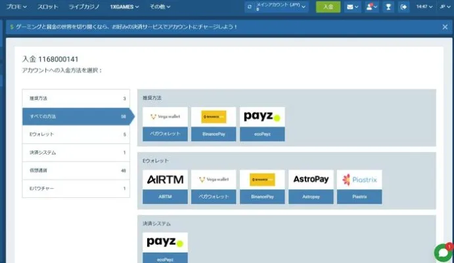
Task: Open the trophy icon
Action: click(x=388, y=7)
